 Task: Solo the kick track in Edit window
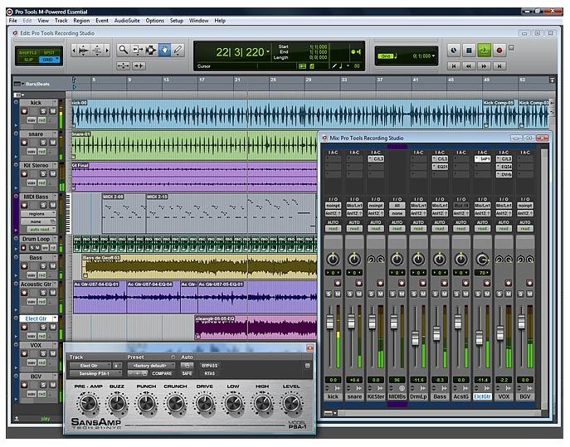point(43,111)
